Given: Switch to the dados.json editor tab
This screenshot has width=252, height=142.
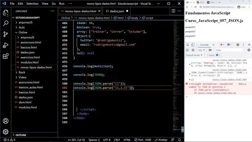Looking at the screenshot, I should point(117,11).
